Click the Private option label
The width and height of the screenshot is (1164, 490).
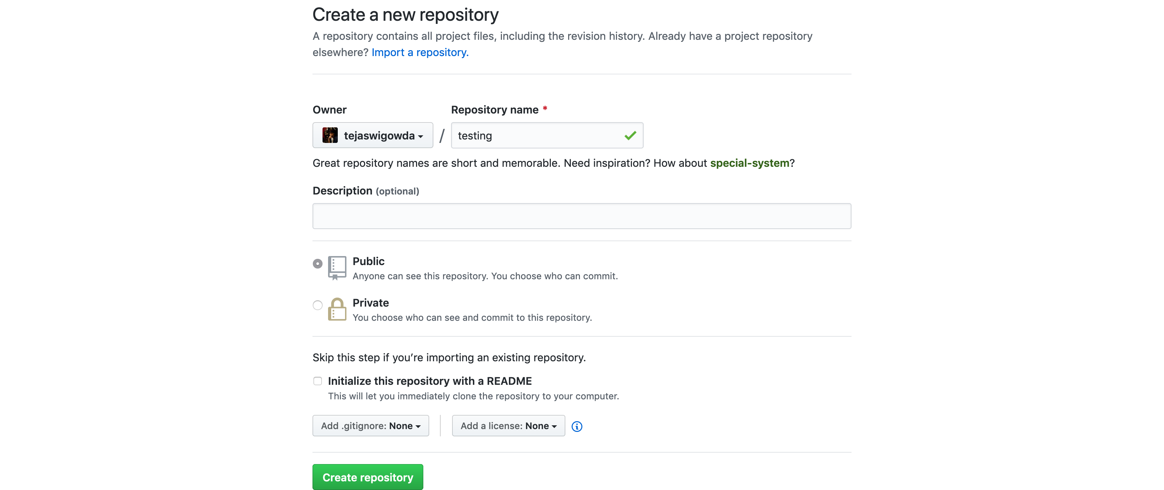click(x=371, y=303)
